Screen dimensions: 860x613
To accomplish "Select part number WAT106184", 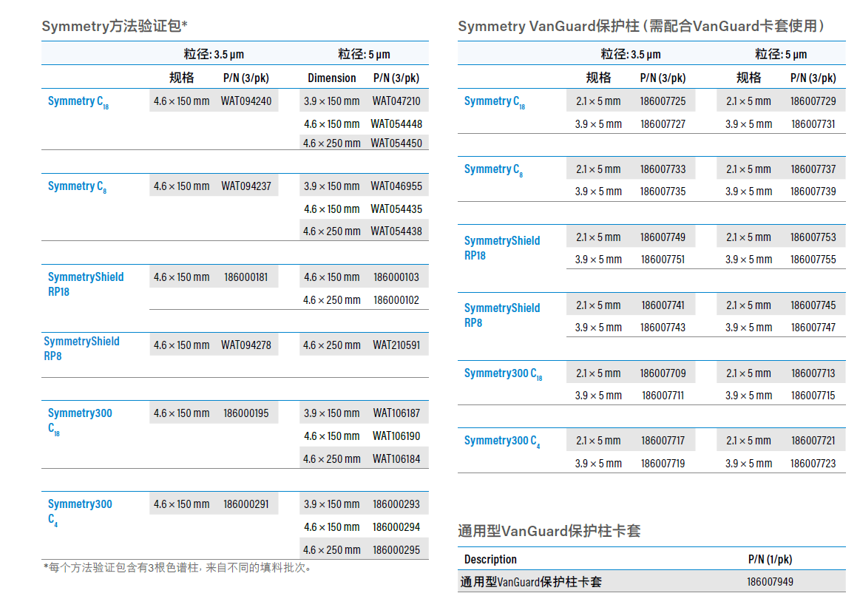I will click(396, 459).
